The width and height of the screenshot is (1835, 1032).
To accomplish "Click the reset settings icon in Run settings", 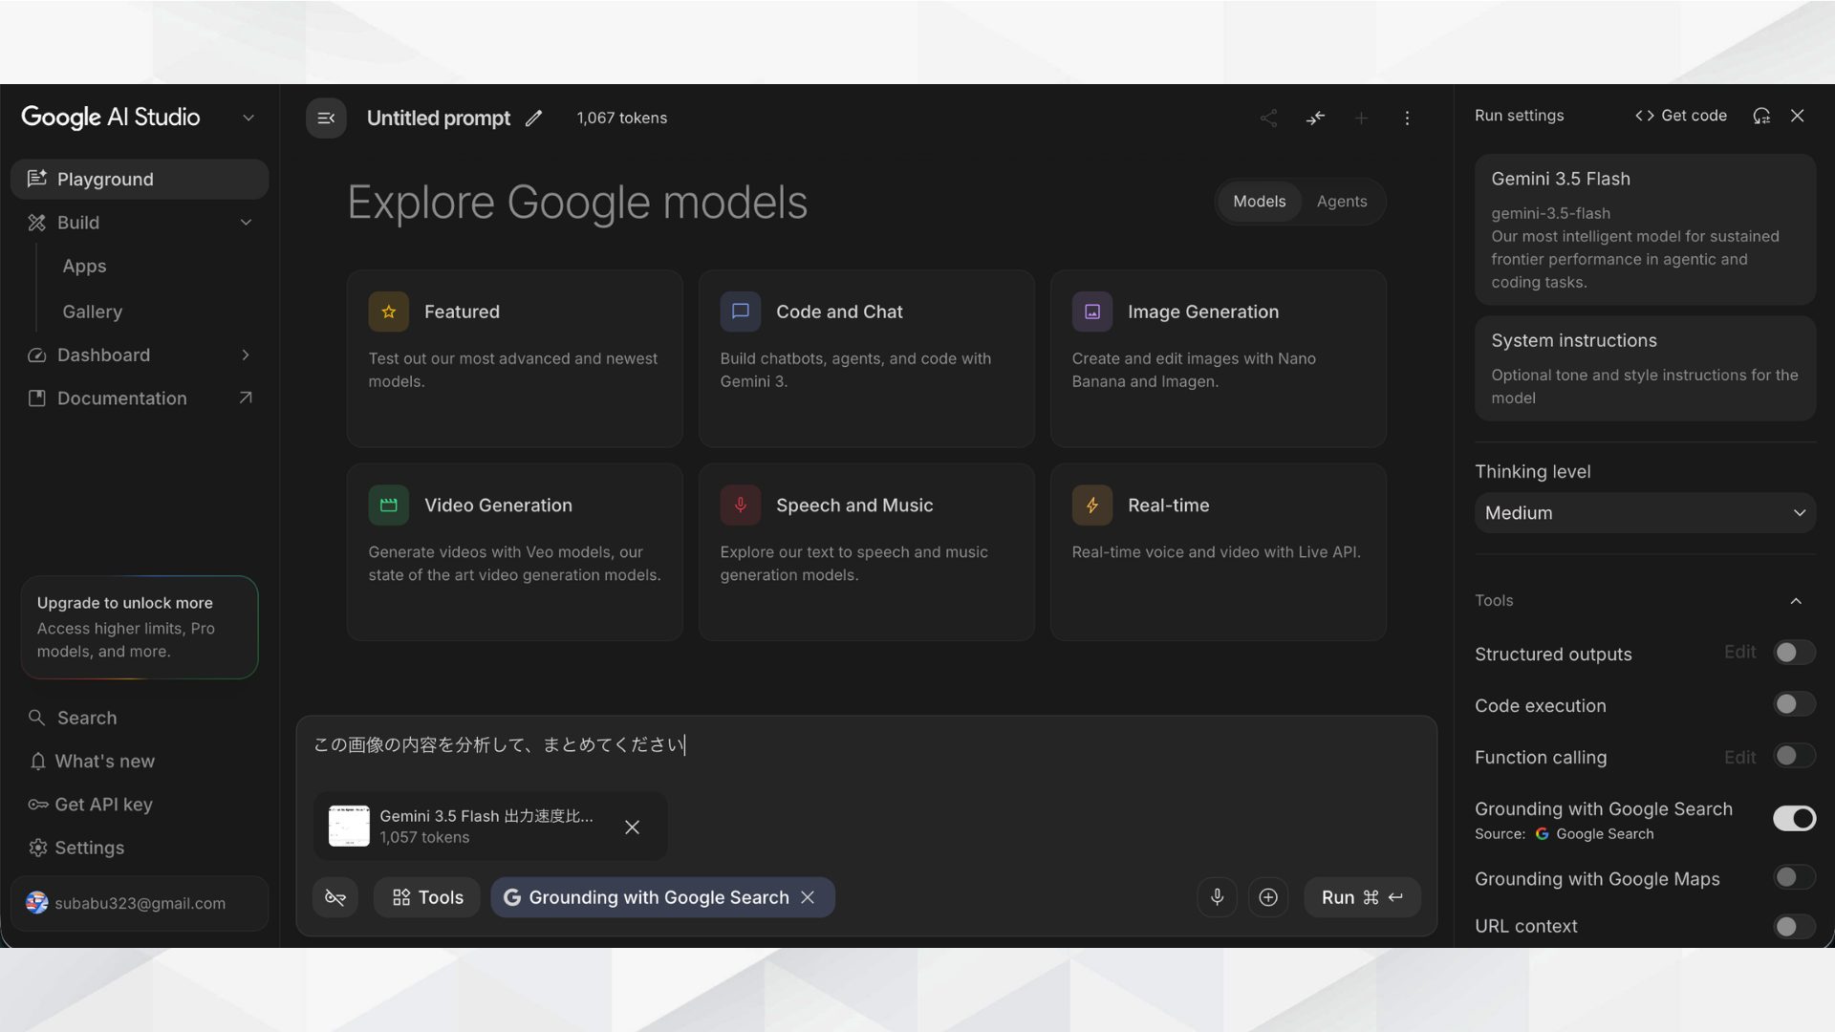I will click(1761, 116).
